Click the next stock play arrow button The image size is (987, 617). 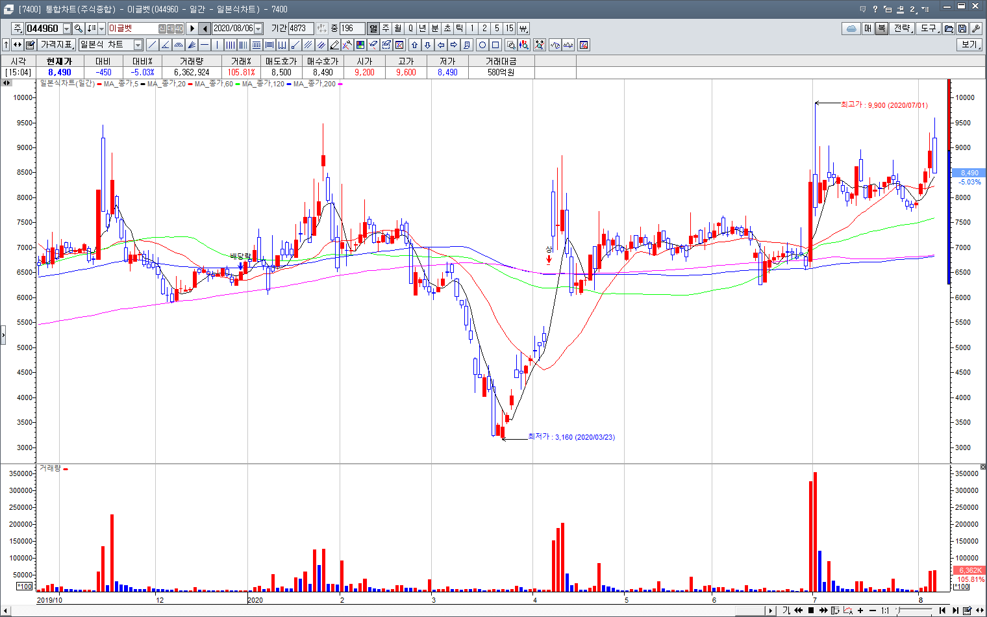tap(192, 29)
